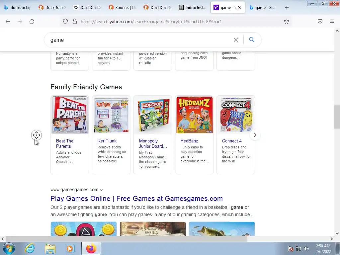Go back to the previous page
340x255 pixels.
click(x=8, y=22)
